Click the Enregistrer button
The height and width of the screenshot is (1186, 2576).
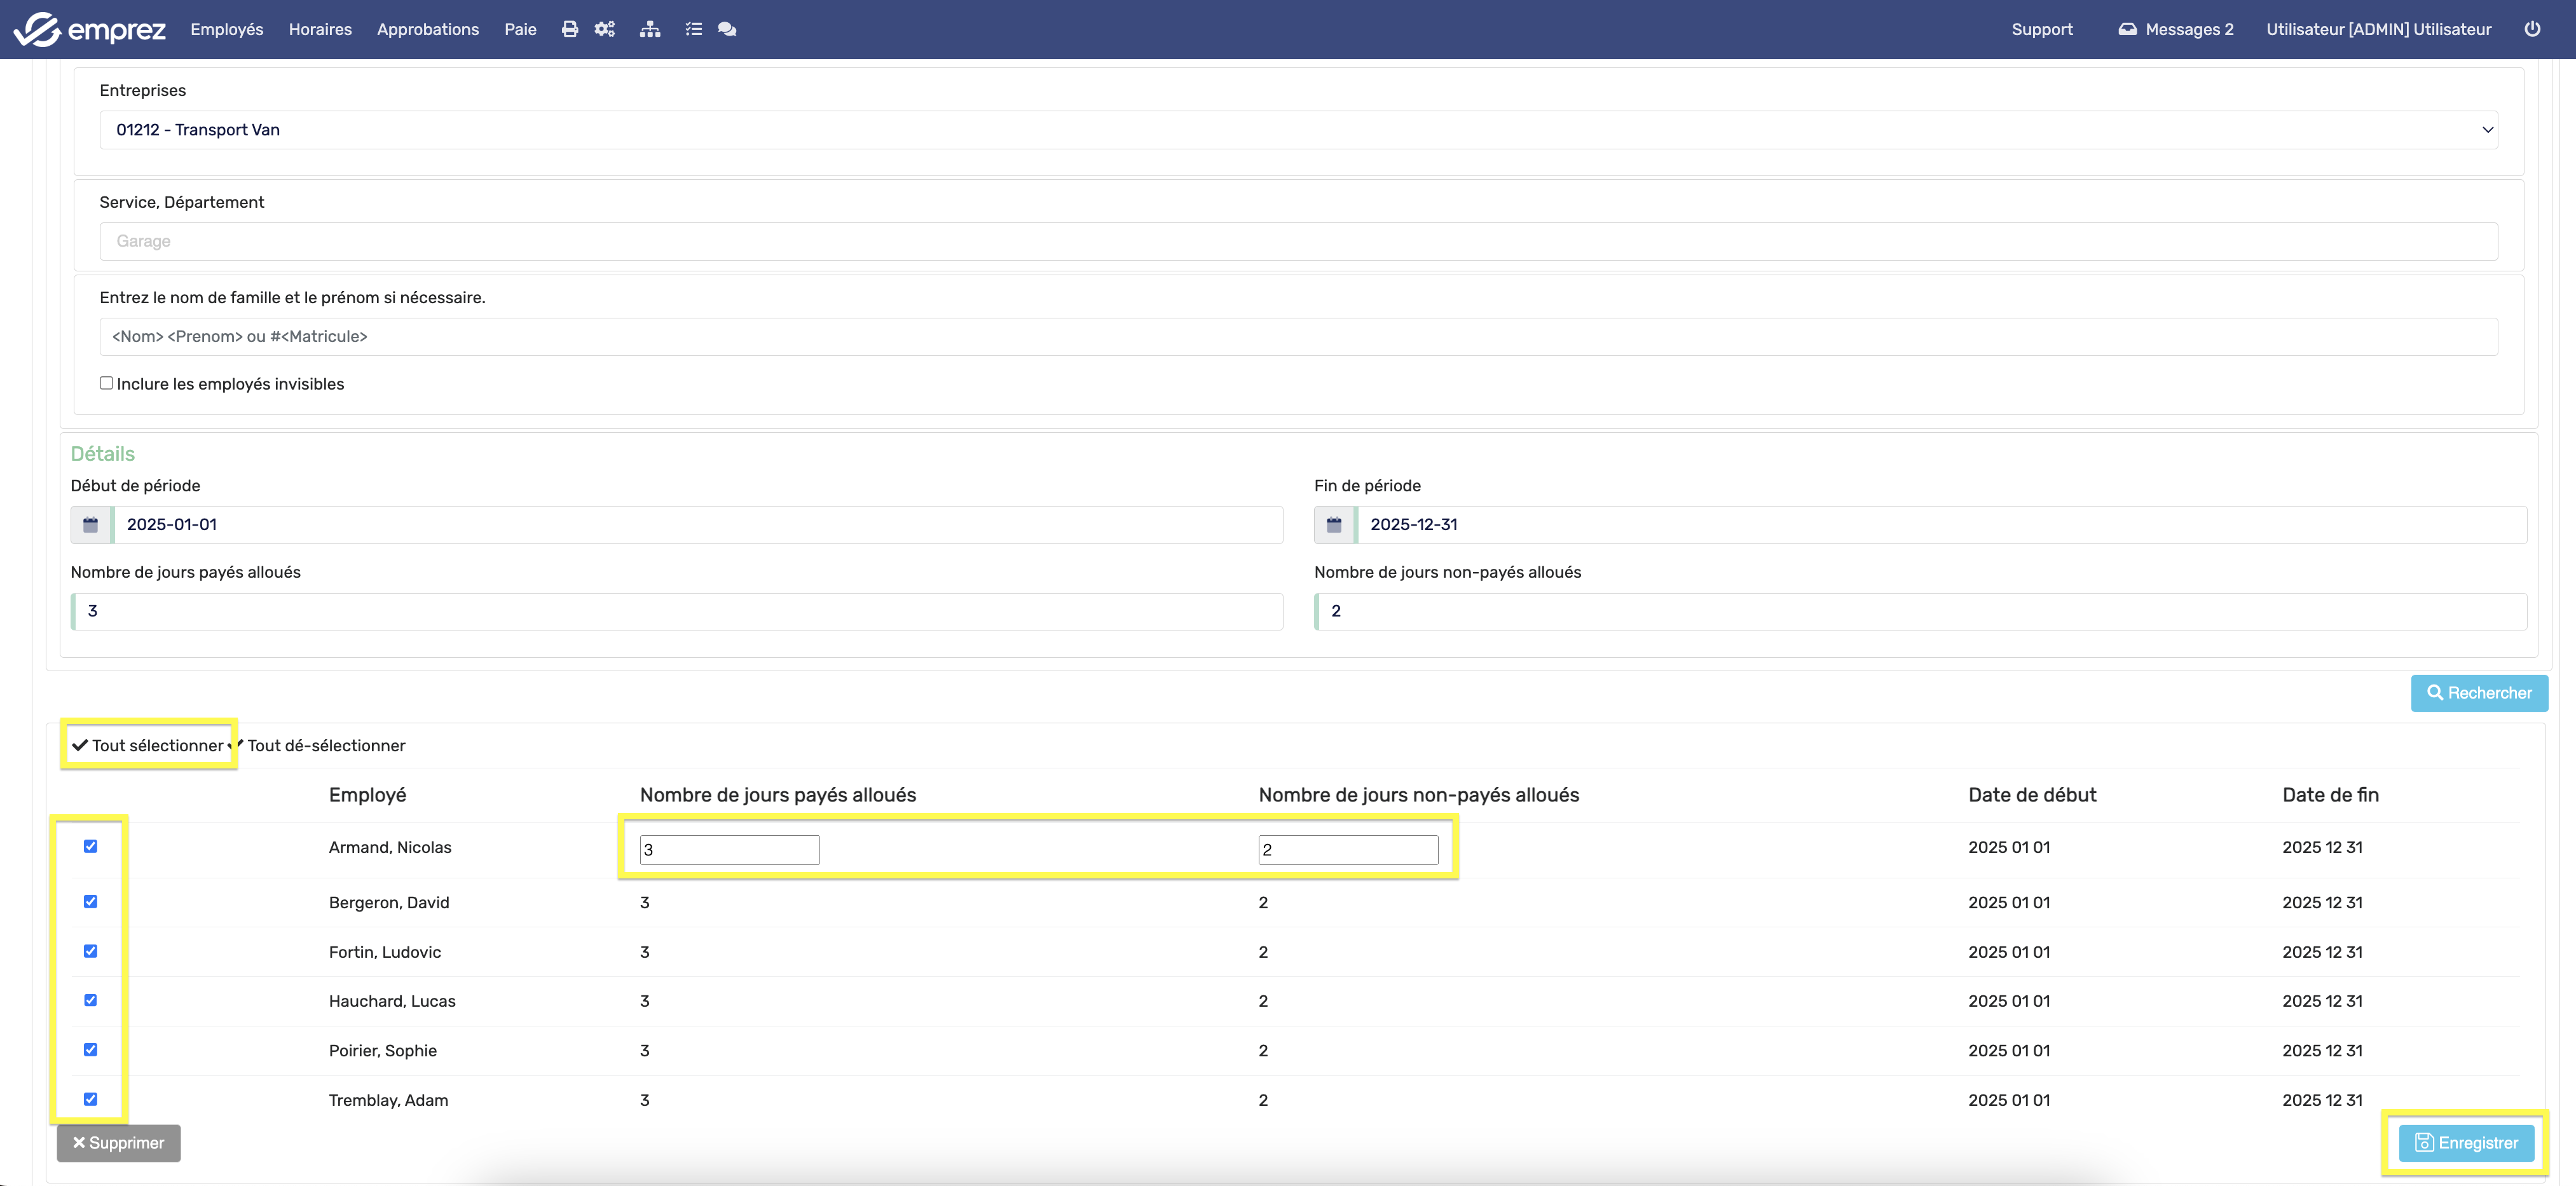tap(2466, 1143)
